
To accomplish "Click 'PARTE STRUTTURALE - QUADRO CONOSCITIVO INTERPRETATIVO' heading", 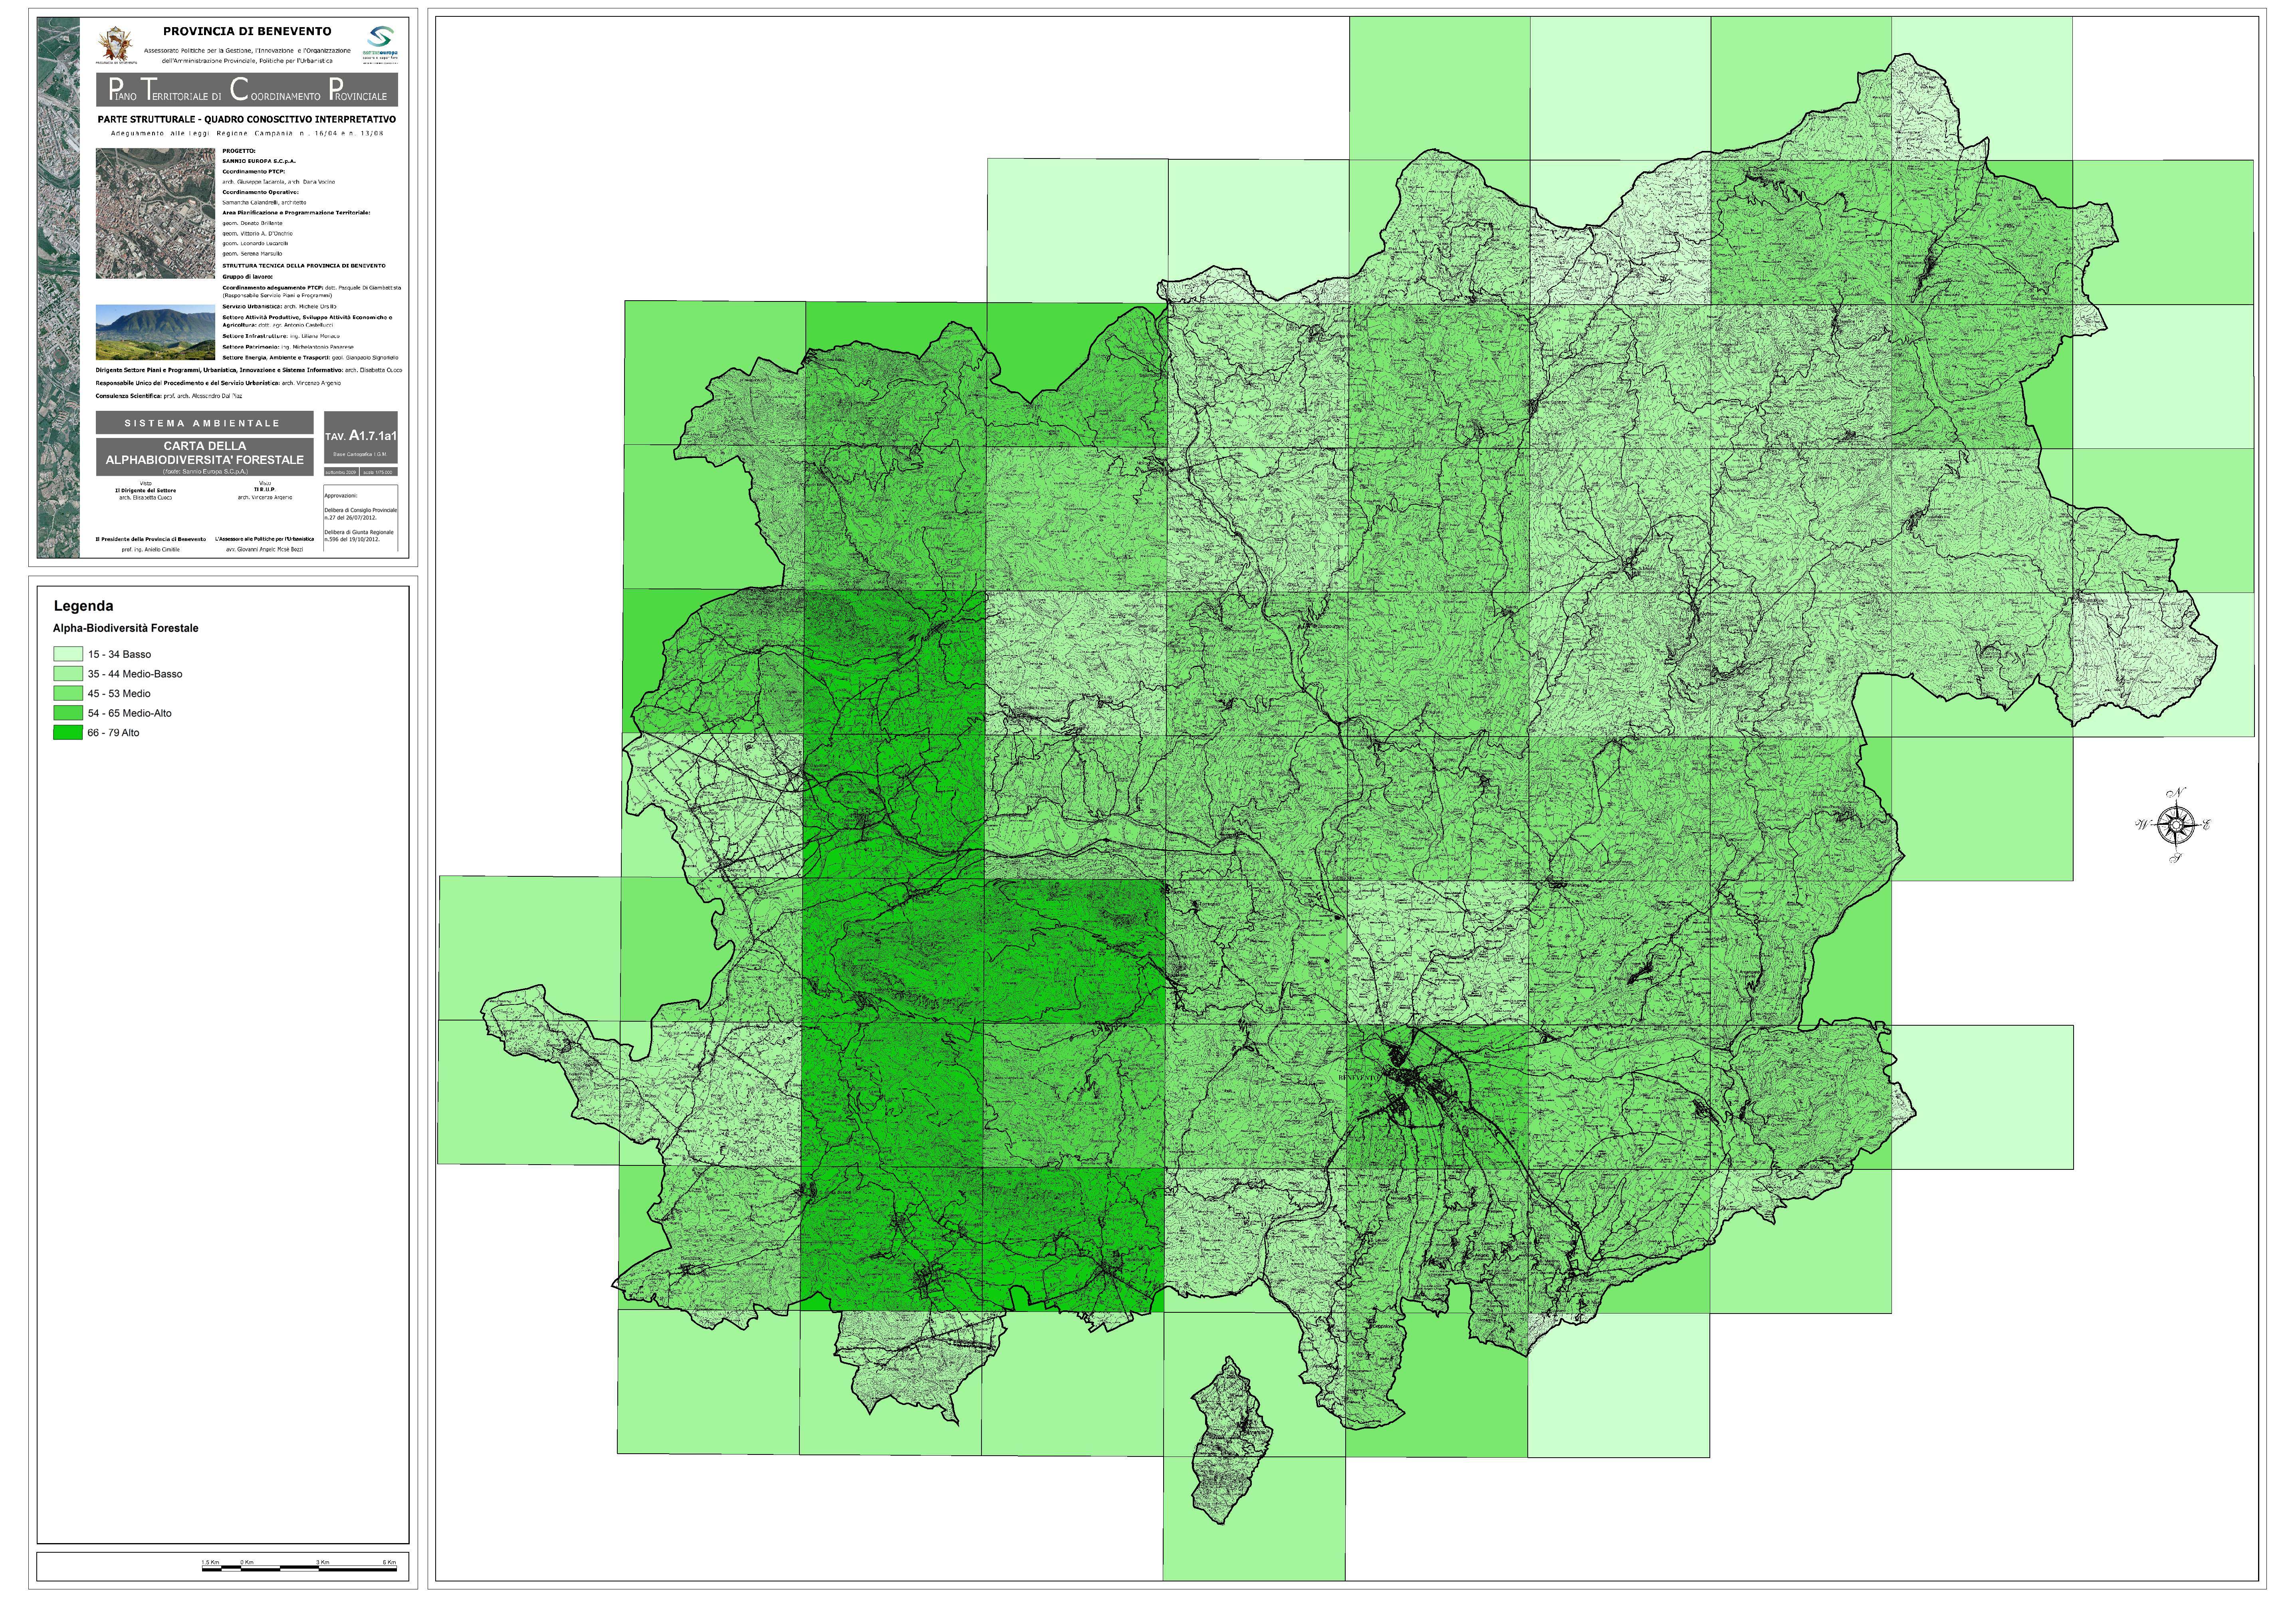I will coord(247,119).
